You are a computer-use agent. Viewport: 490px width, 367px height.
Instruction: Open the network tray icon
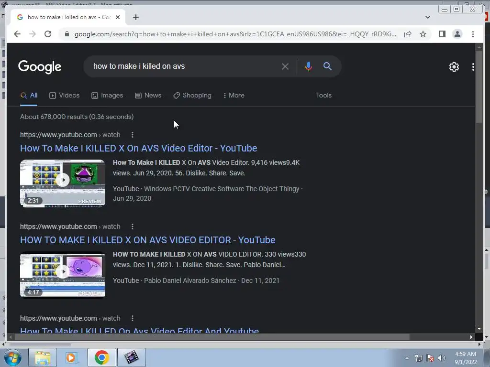[x=418, y=358]
